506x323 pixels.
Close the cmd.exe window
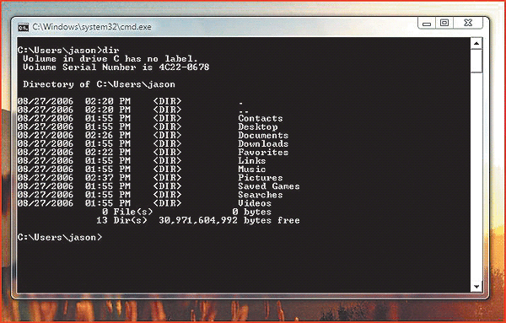click(x=468, y=23)
